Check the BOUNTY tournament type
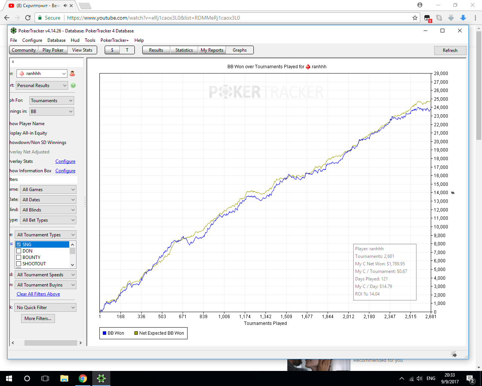Screen dimensions: 482x386 [18, 257]
